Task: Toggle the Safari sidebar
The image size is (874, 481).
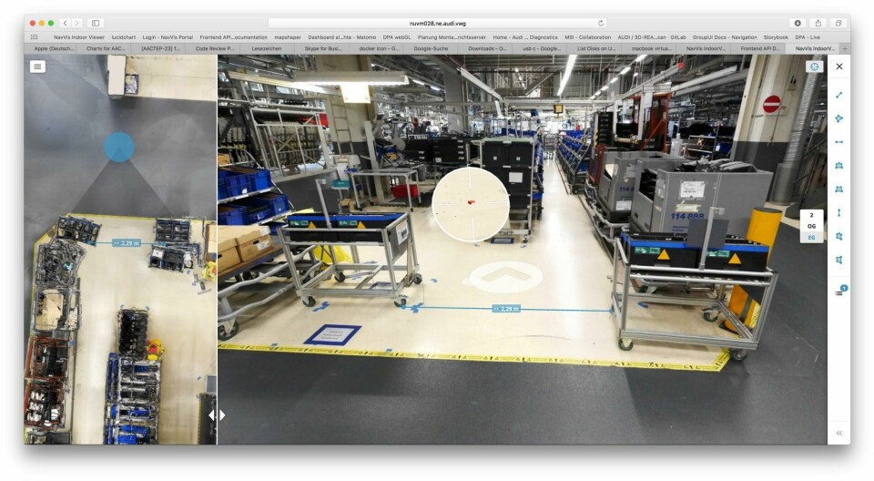Action: coord(96,23)
